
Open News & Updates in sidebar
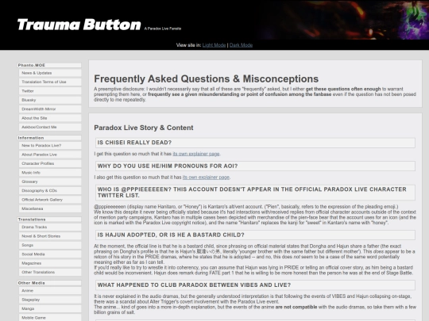coord(50,73)
